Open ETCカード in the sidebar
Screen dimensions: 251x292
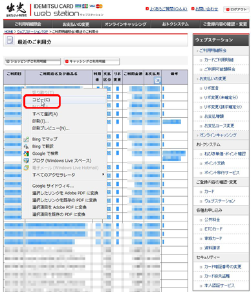[x=213, y=229]
